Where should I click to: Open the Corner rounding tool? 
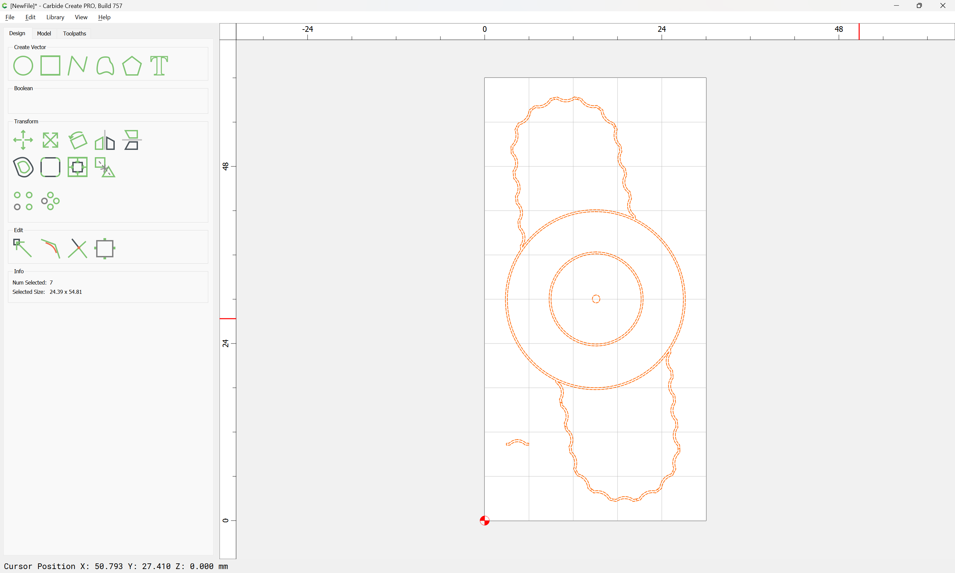(50, 167)
